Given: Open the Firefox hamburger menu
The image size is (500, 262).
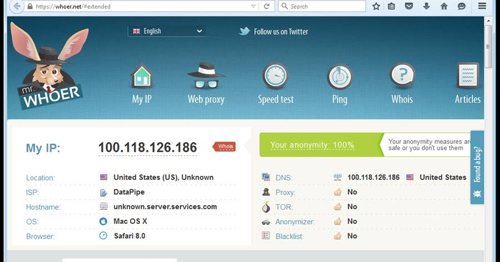Looking at the screenshot, I should (x=482, y=6).
